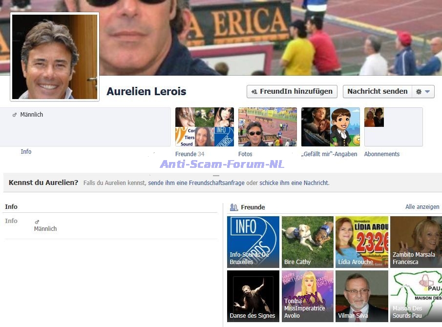The height and width of the screenshot is (327, 442).
Task: Click the Info link under the gender box
Action: point(26,152)
